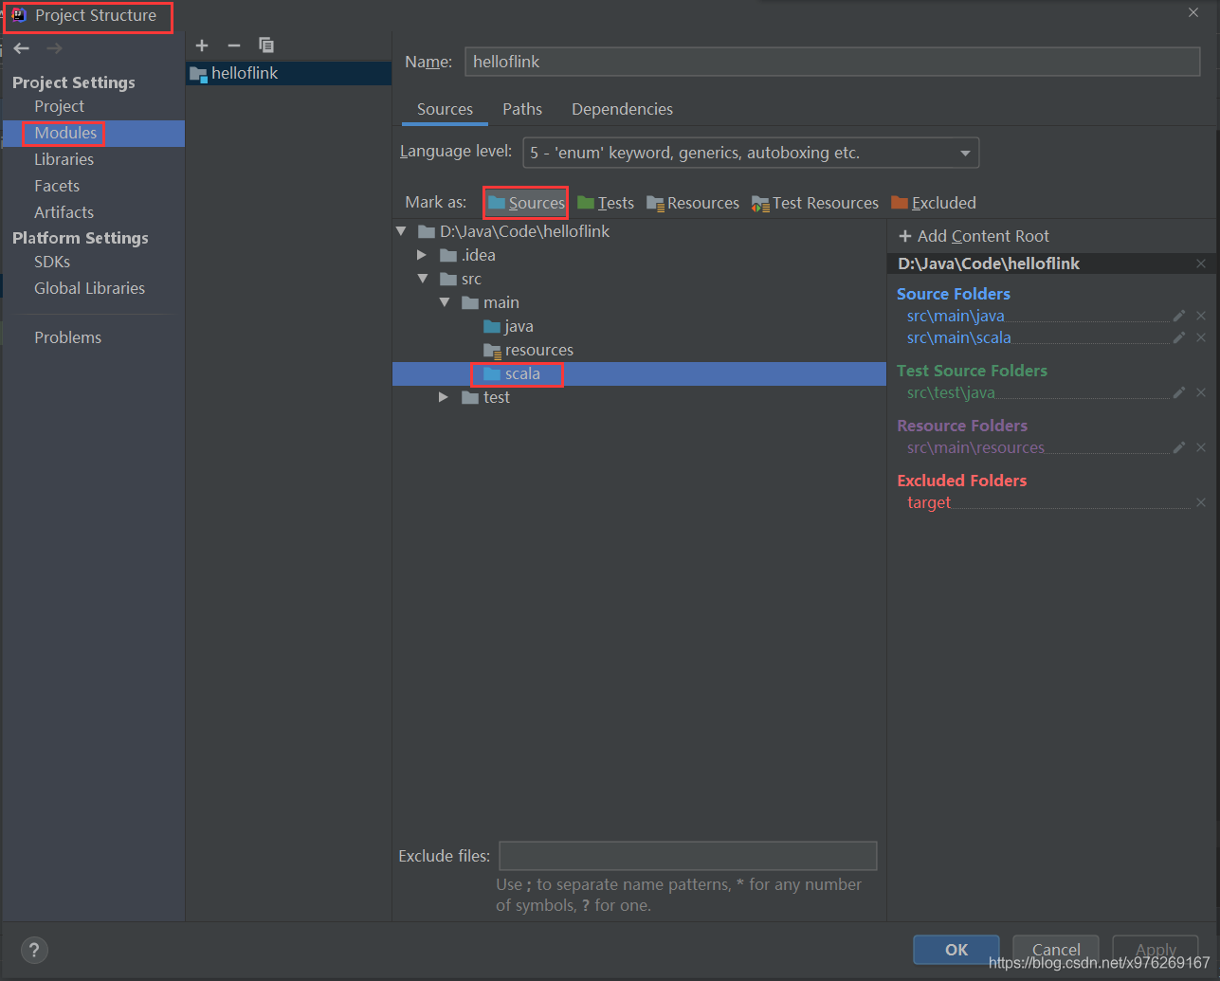Click the Exclude files input field
The height and width of the screenshot is (981, 1220).
pos(687,856)
